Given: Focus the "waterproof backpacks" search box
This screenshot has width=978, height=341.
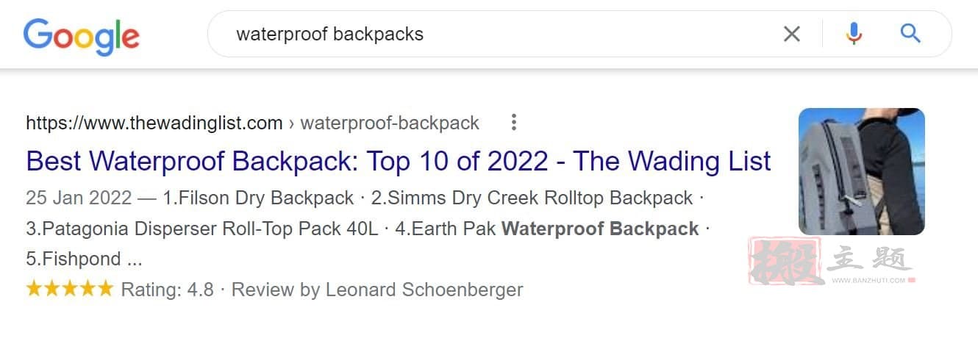Looking at the screenshot, I should [500, 34].
